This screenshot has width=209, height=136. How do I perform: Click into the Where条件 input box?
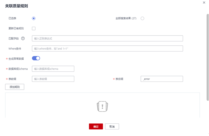(x=107, y=48)
